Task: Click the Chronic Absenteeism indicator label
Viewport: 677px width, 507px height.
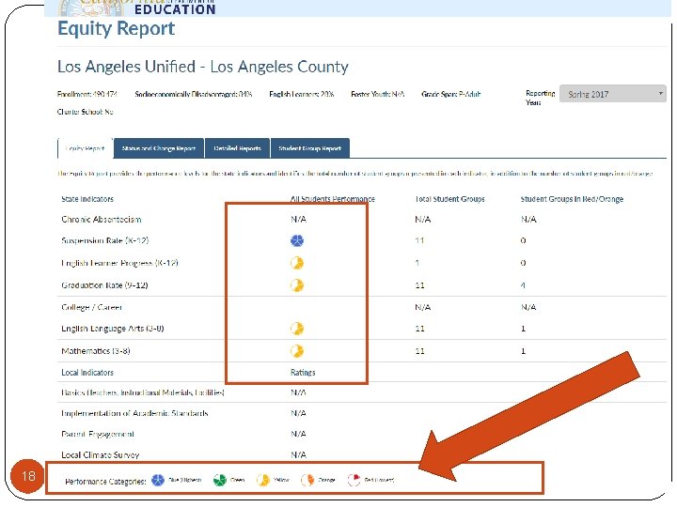Action: click(x=102, y=220)
